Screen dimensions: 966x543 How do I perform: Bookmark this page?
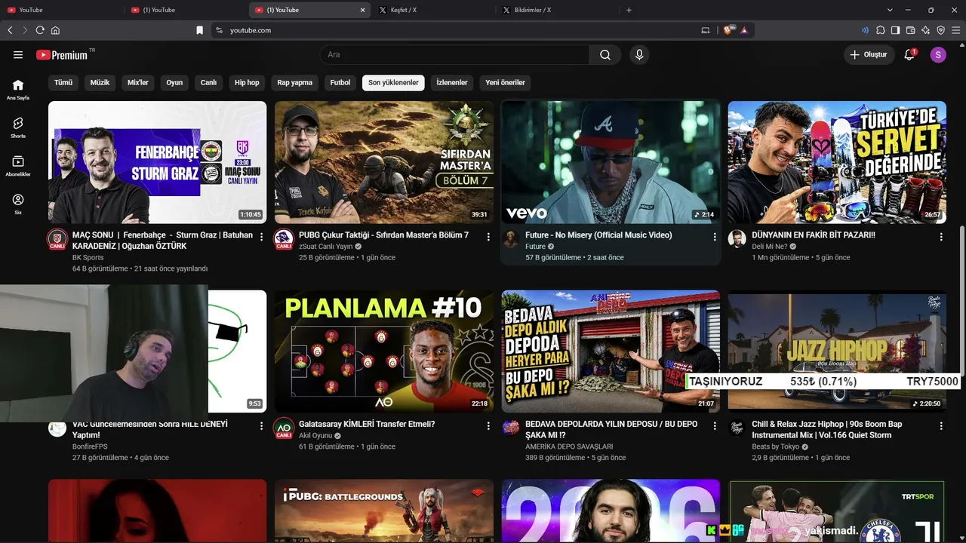pos(199,30)
